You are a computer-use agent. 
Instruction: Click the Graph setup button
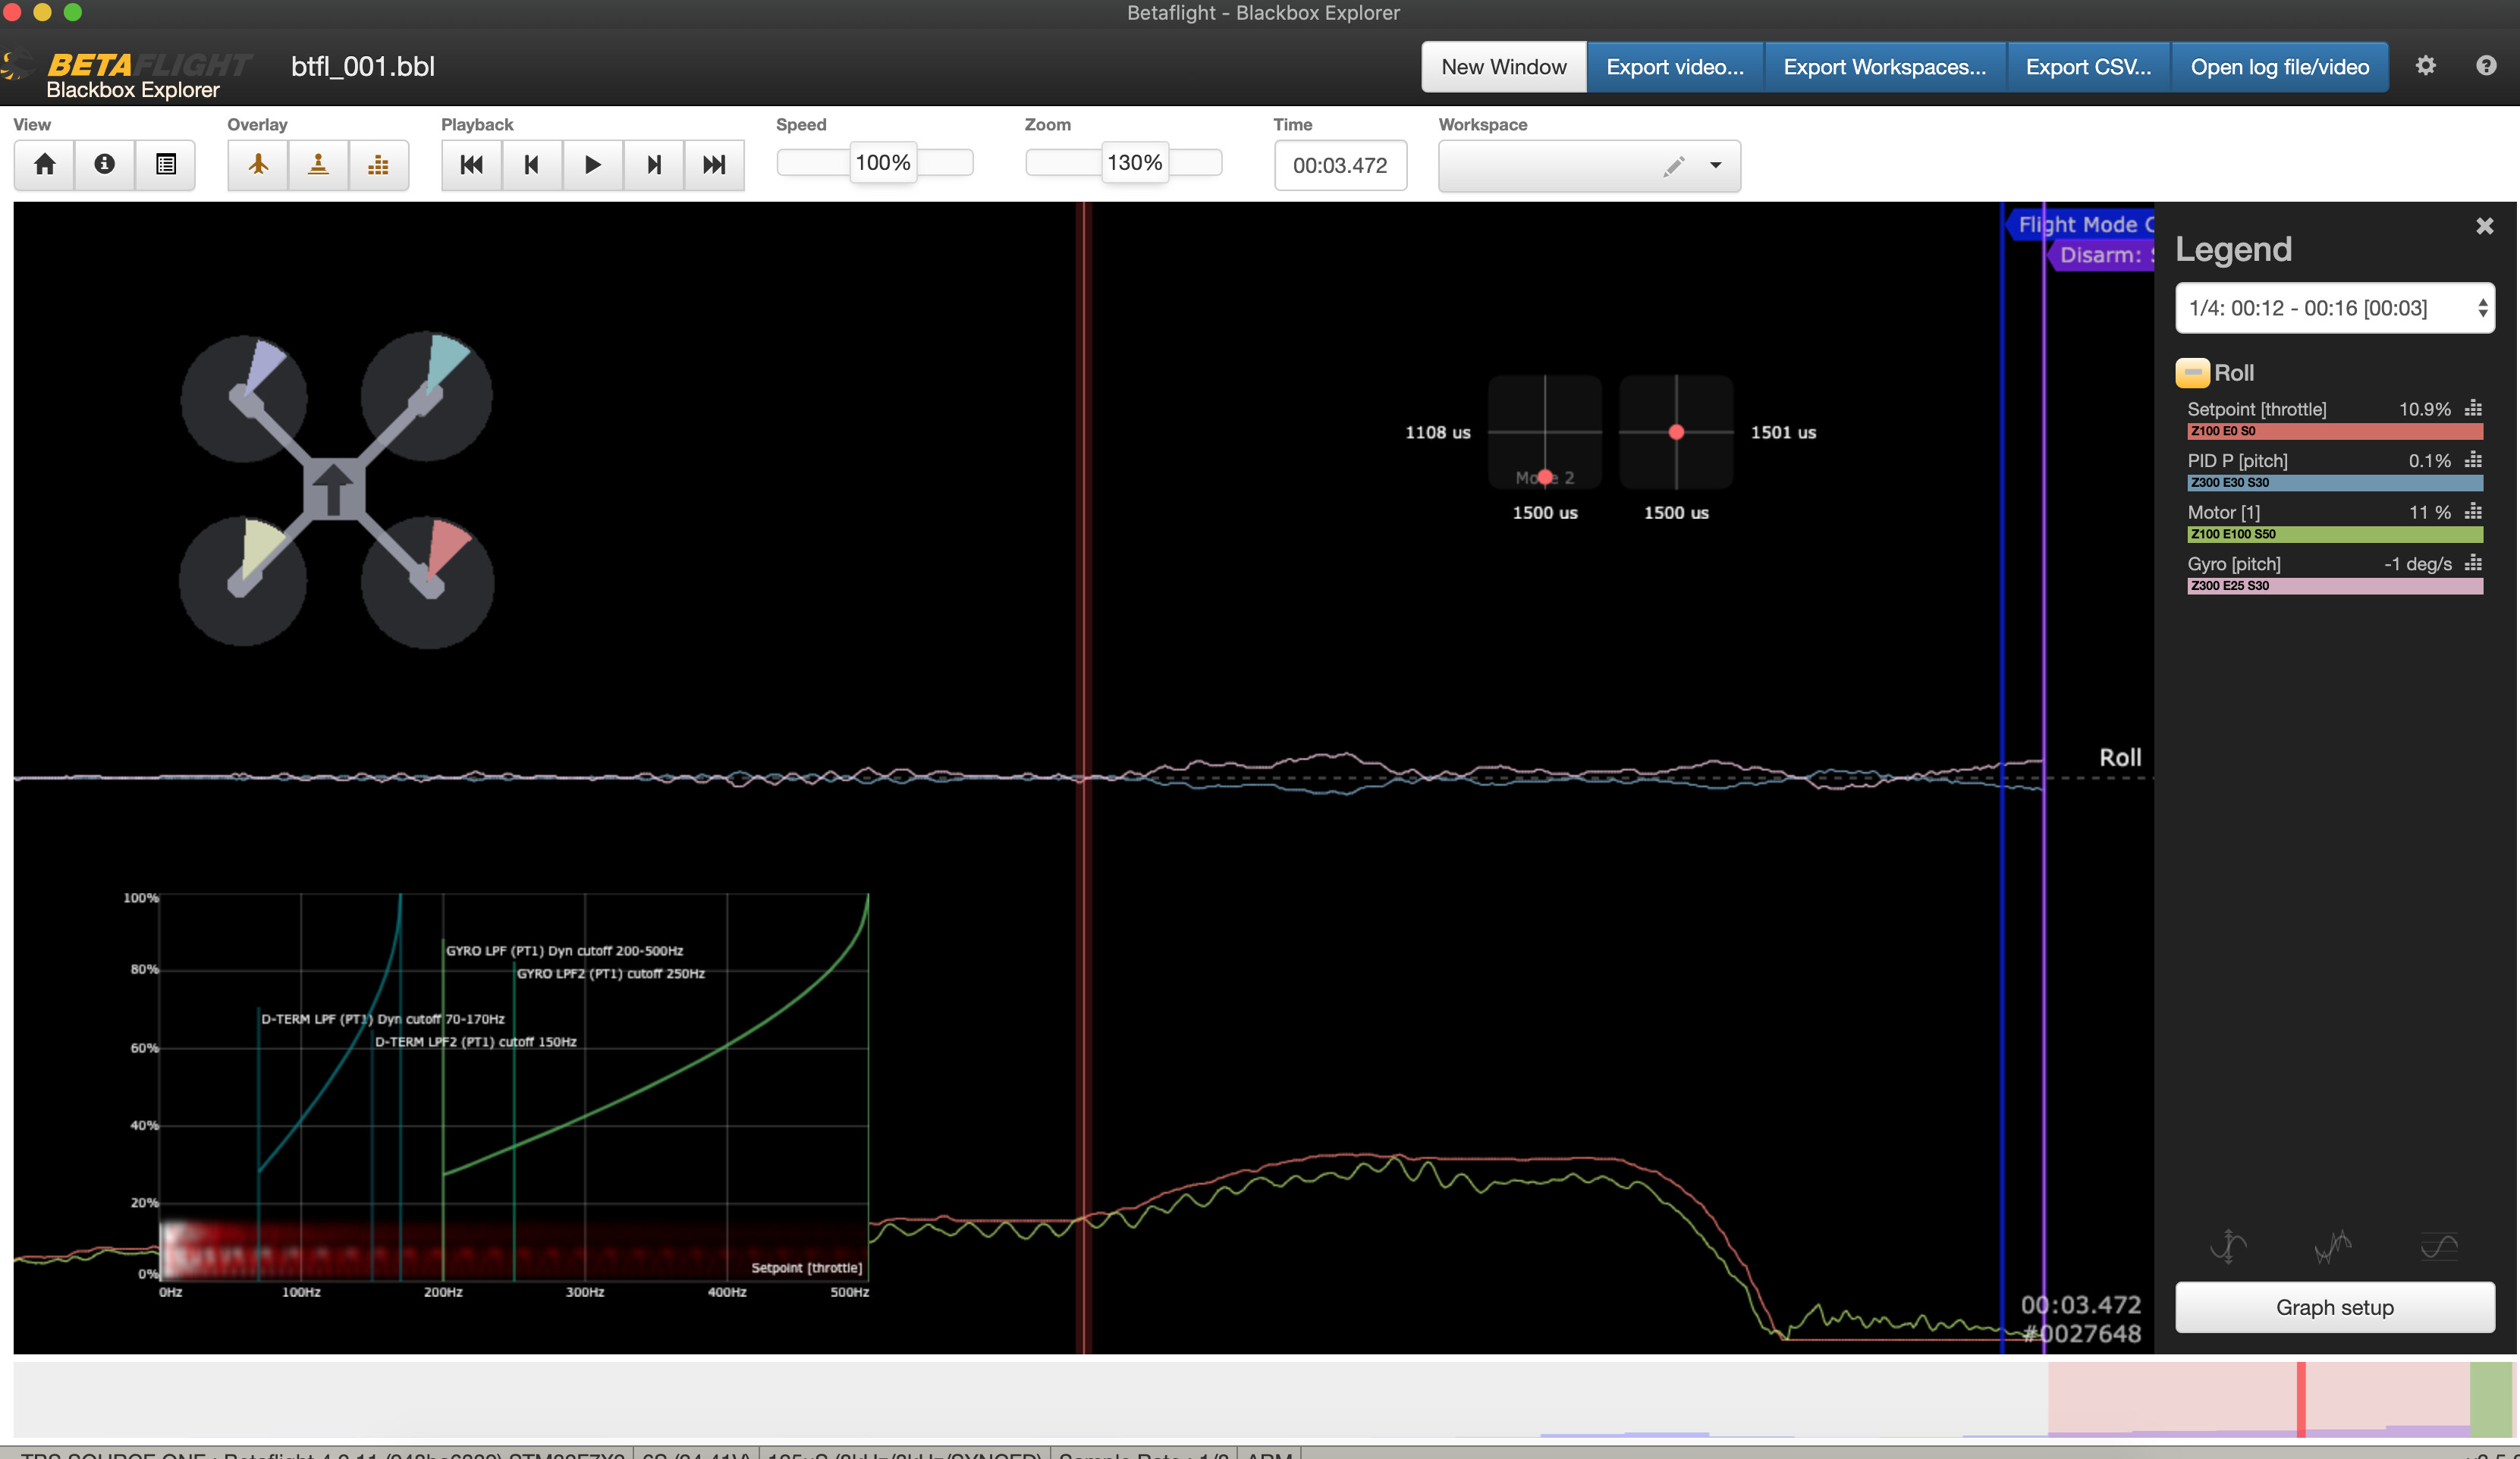(2334, 1307)
